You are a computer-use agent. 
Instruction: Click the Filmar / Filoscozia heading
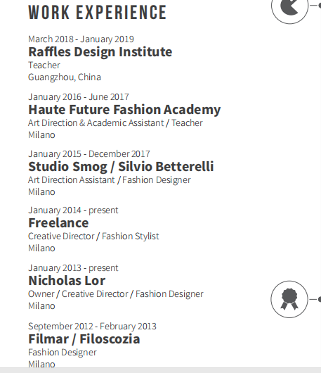[x=84, y=339]
